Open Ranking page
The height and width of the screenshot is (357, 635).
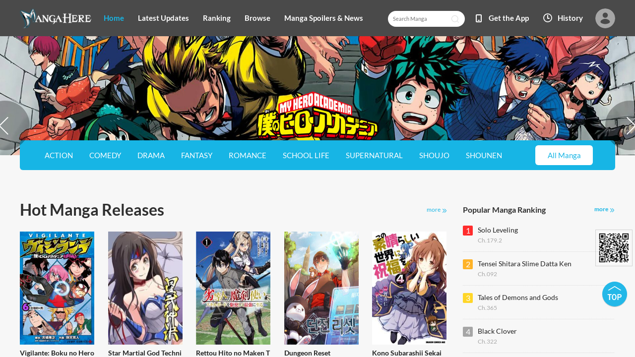[x=217, y=18]
